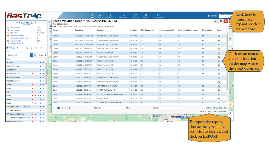Expand the 2630WP vehicle with the plus icon
Image resolution: width=269 pixels, height=146 pixels.
click(x=43, y=62)
